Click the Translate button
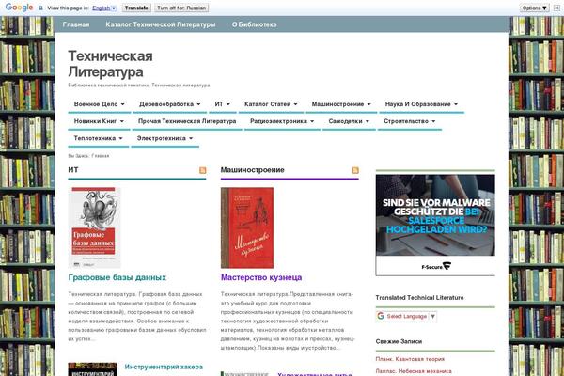 pyautogui.click(x=136, y=8)
